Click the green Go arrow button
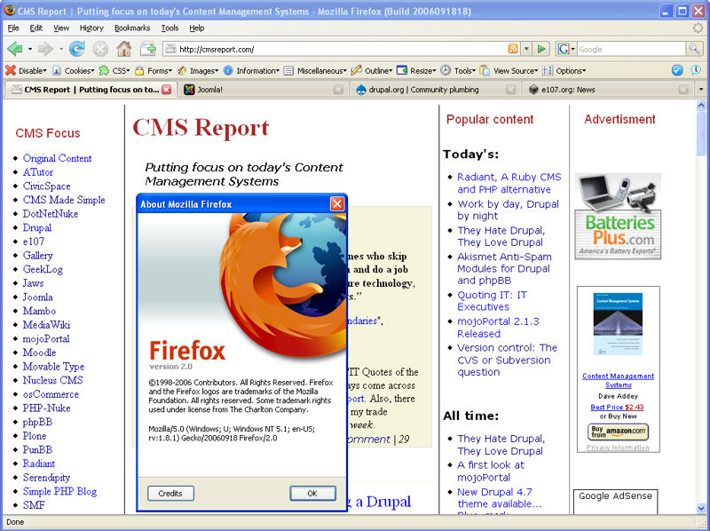This screenshot has width=710, height=531. coord(542,49)
